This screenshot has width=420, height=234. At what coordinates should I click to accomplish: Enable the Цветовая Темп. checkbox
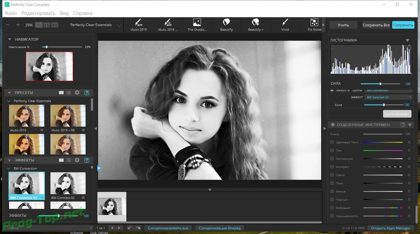click(x=332, y=142)
